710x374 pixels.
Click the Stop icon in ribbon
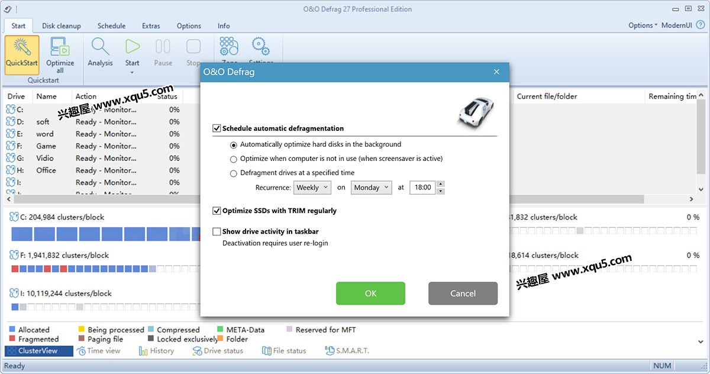[x=193, y=47]
